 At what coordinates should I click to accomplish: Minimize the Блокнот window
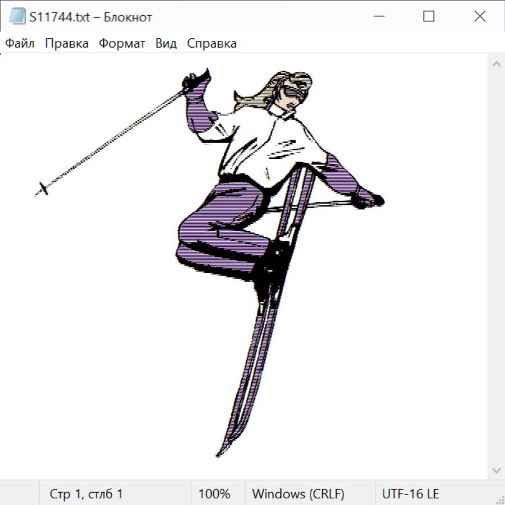point(377,17)
